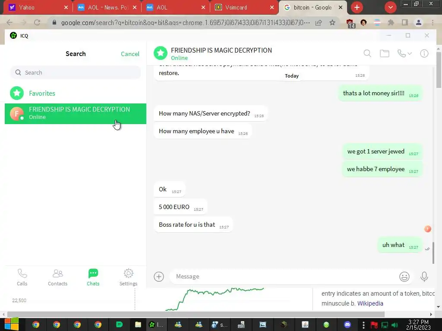
Task: Click the 'Boss rate for u is that' message
Action: click(193, 225)
